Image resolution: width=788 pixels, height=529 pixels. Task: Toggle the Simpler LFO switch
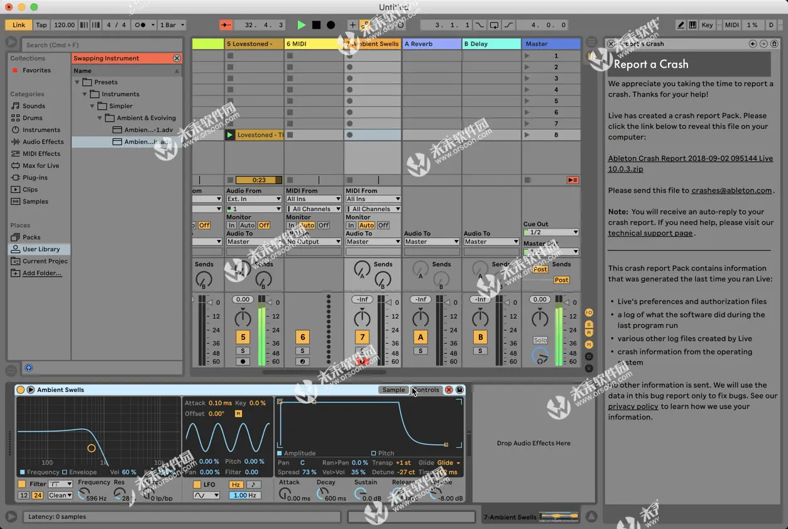197,484
